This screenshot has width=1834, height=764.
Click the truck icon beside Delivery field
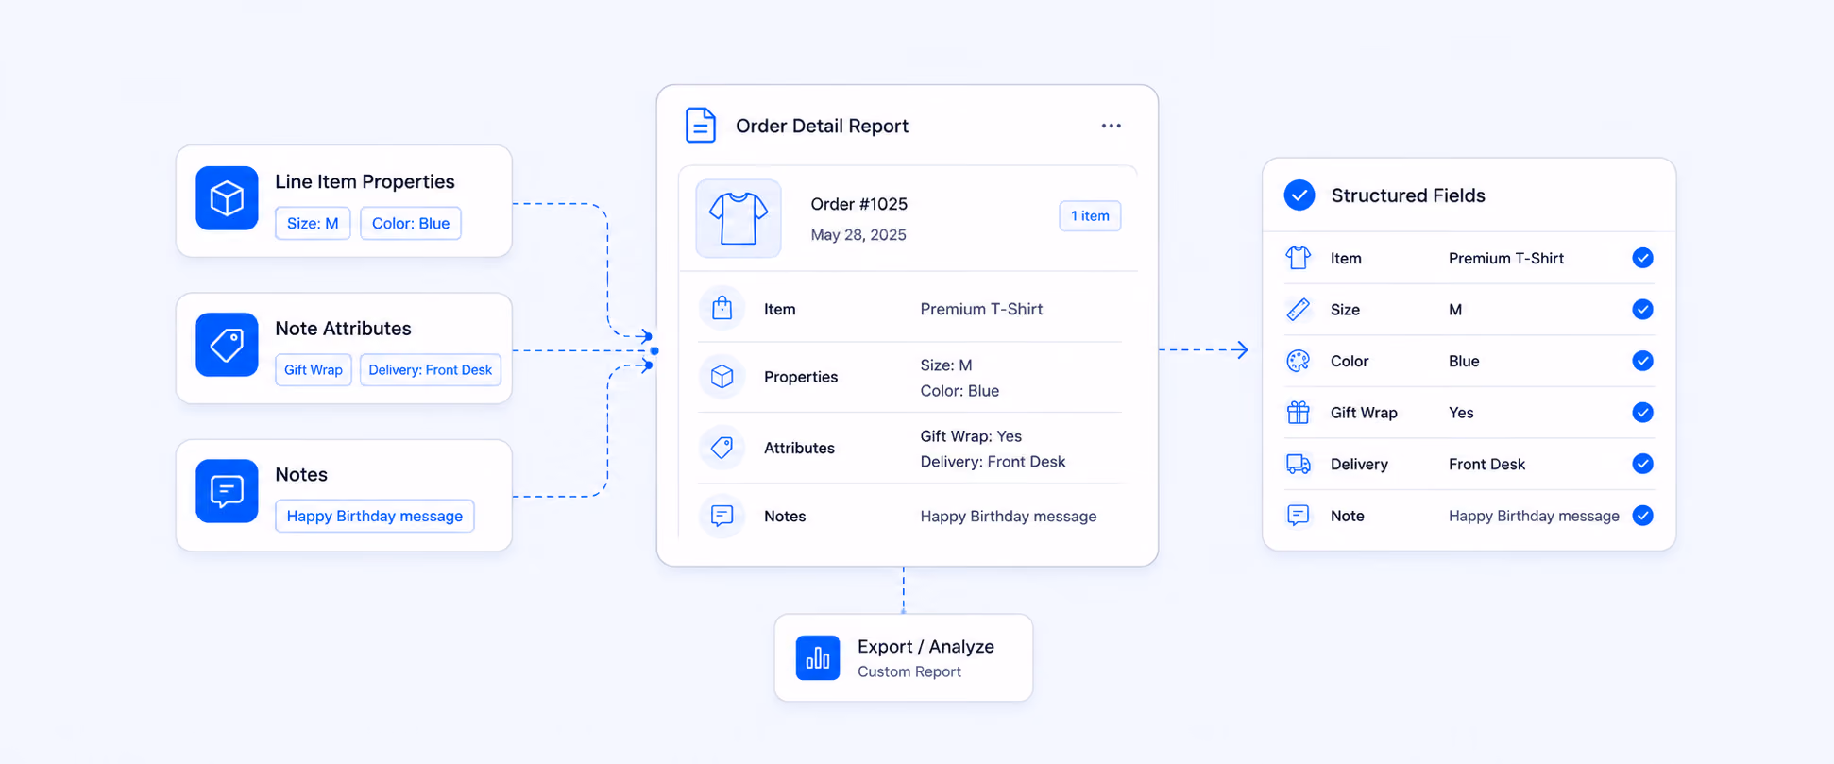[x=1299, y=464]
